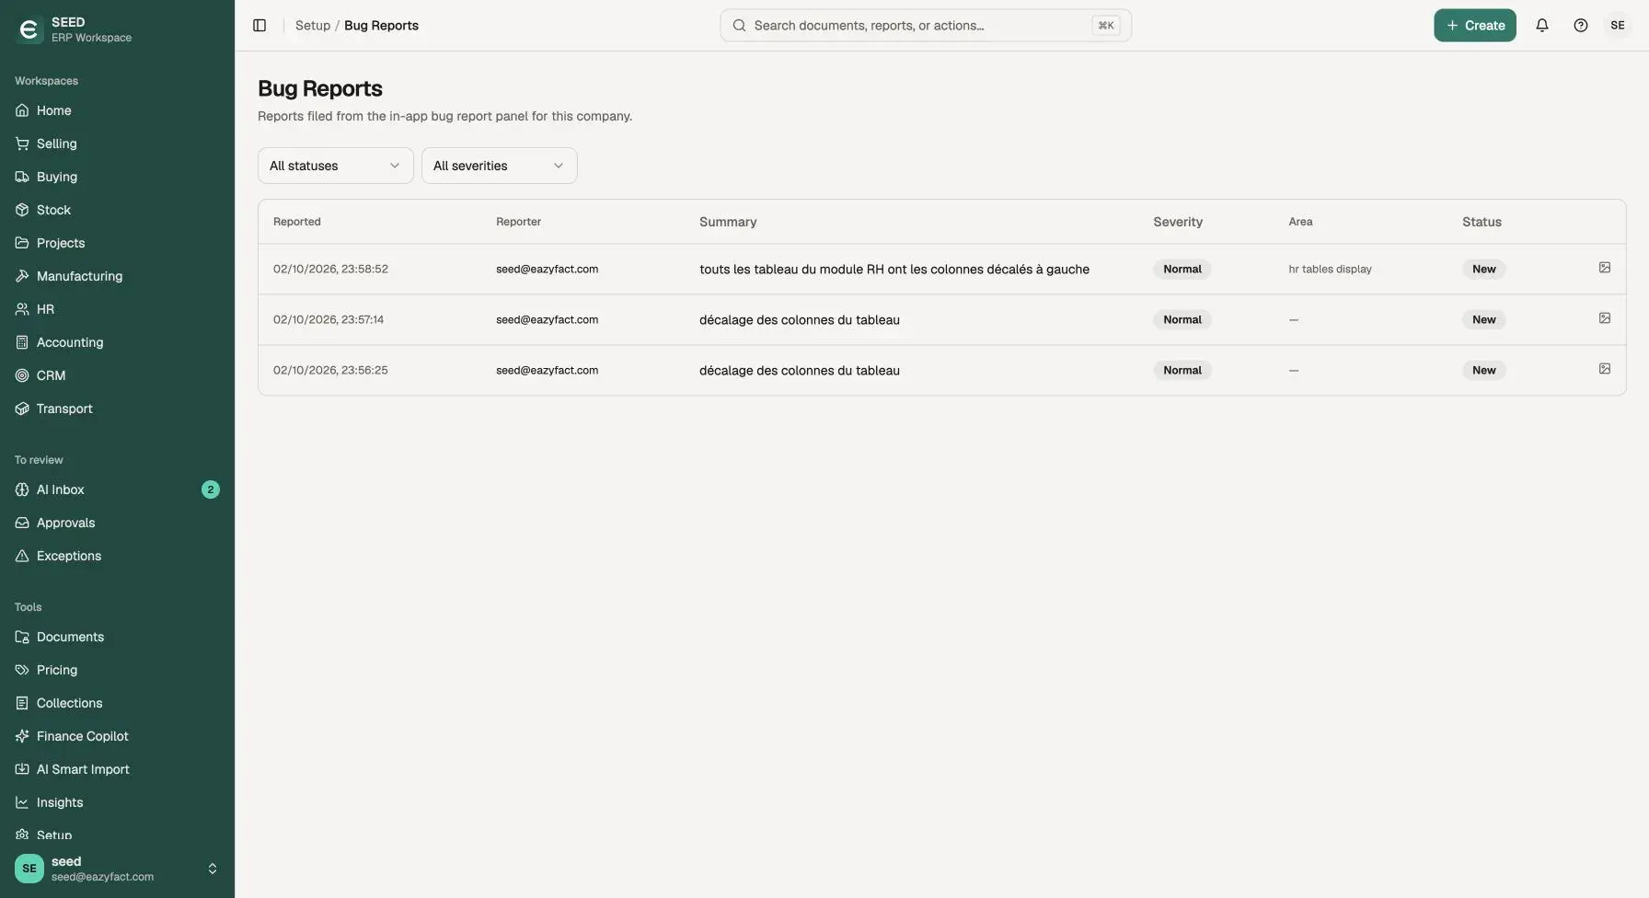Open AI Smart Import
1649x898 pixels.
[117, 769]
